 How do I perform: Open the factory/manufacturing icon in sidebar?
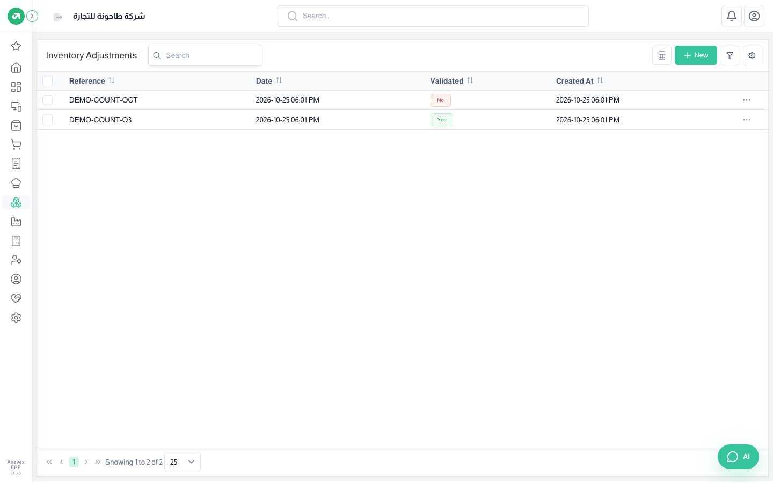point(16,222)
